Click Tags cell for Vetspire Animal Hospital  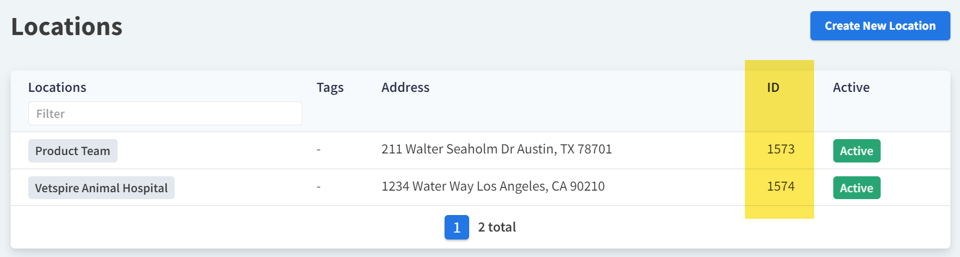tap(318, 187)
